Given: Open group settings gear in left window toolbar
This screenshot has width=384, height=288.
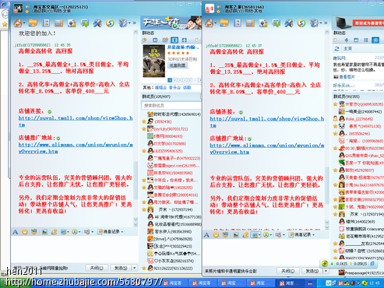Looking at the screenshot, I should pos(122,23).
